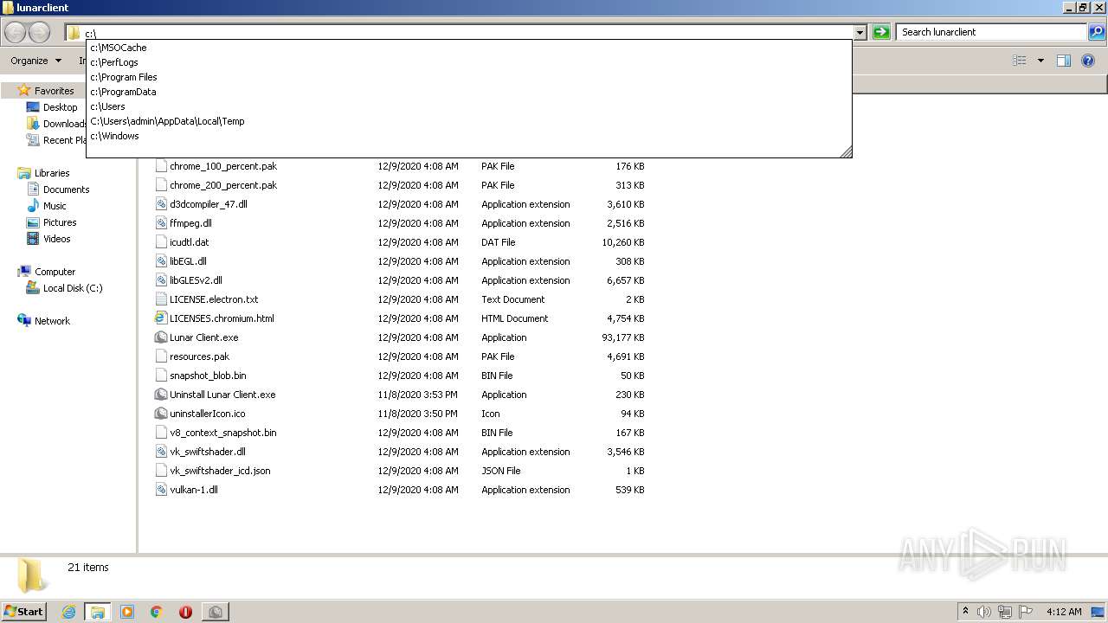Open the Opera icon in the taskbar
This screenshot has width=1108, height=623.
click(x=185, y=612)
